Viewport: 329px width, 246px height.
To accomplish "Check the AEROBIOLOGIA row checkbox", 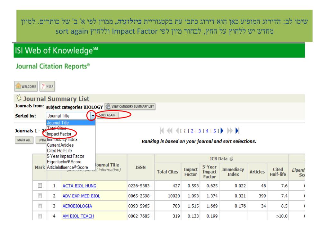I will (x=40, y=206).
